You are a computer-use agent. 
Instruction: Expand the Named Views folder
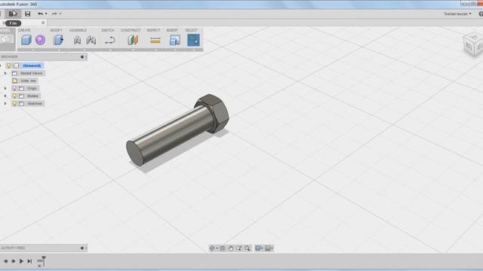(5, 73)
